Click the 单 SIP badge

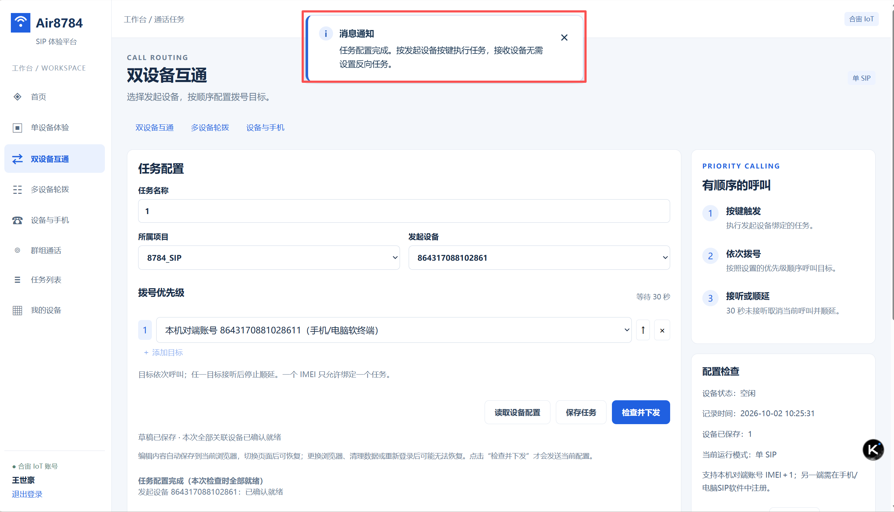[861, 78]
